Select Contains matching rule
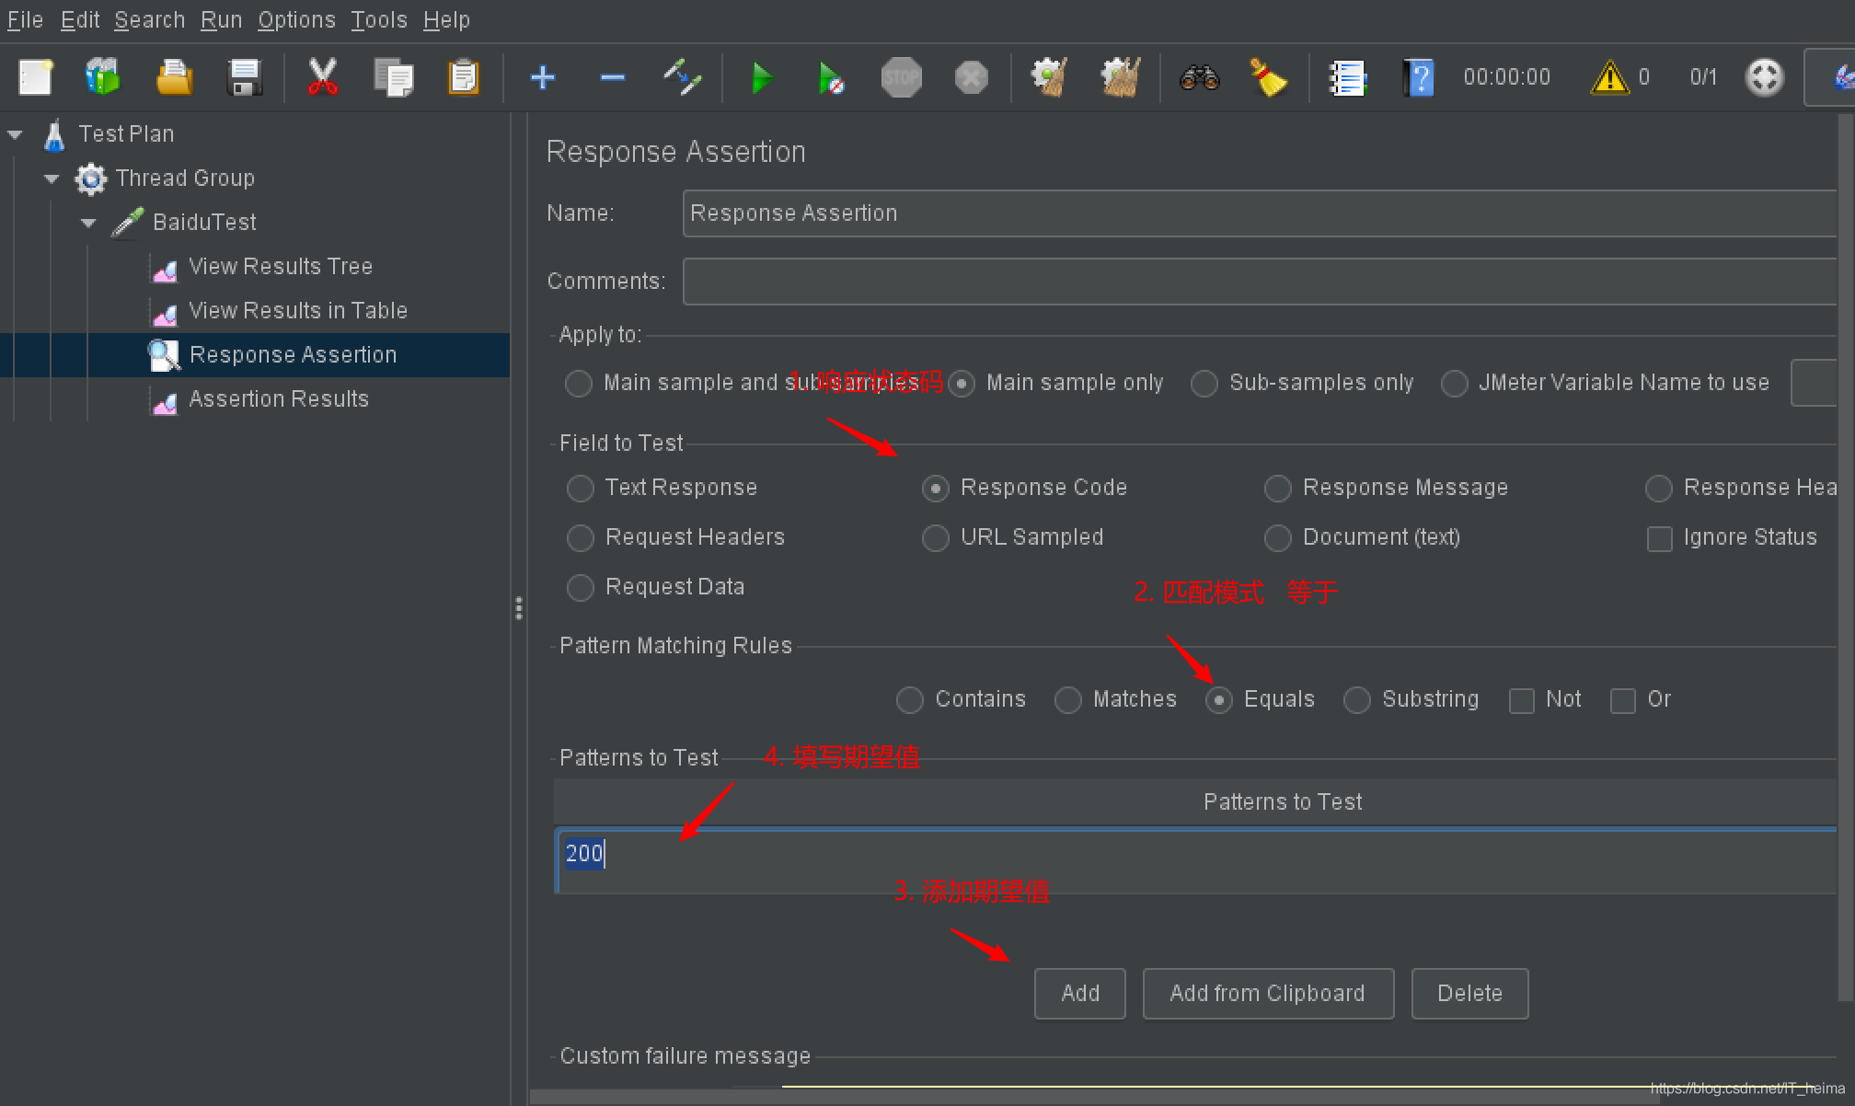 pyautogui.click(x=910, y=699)
